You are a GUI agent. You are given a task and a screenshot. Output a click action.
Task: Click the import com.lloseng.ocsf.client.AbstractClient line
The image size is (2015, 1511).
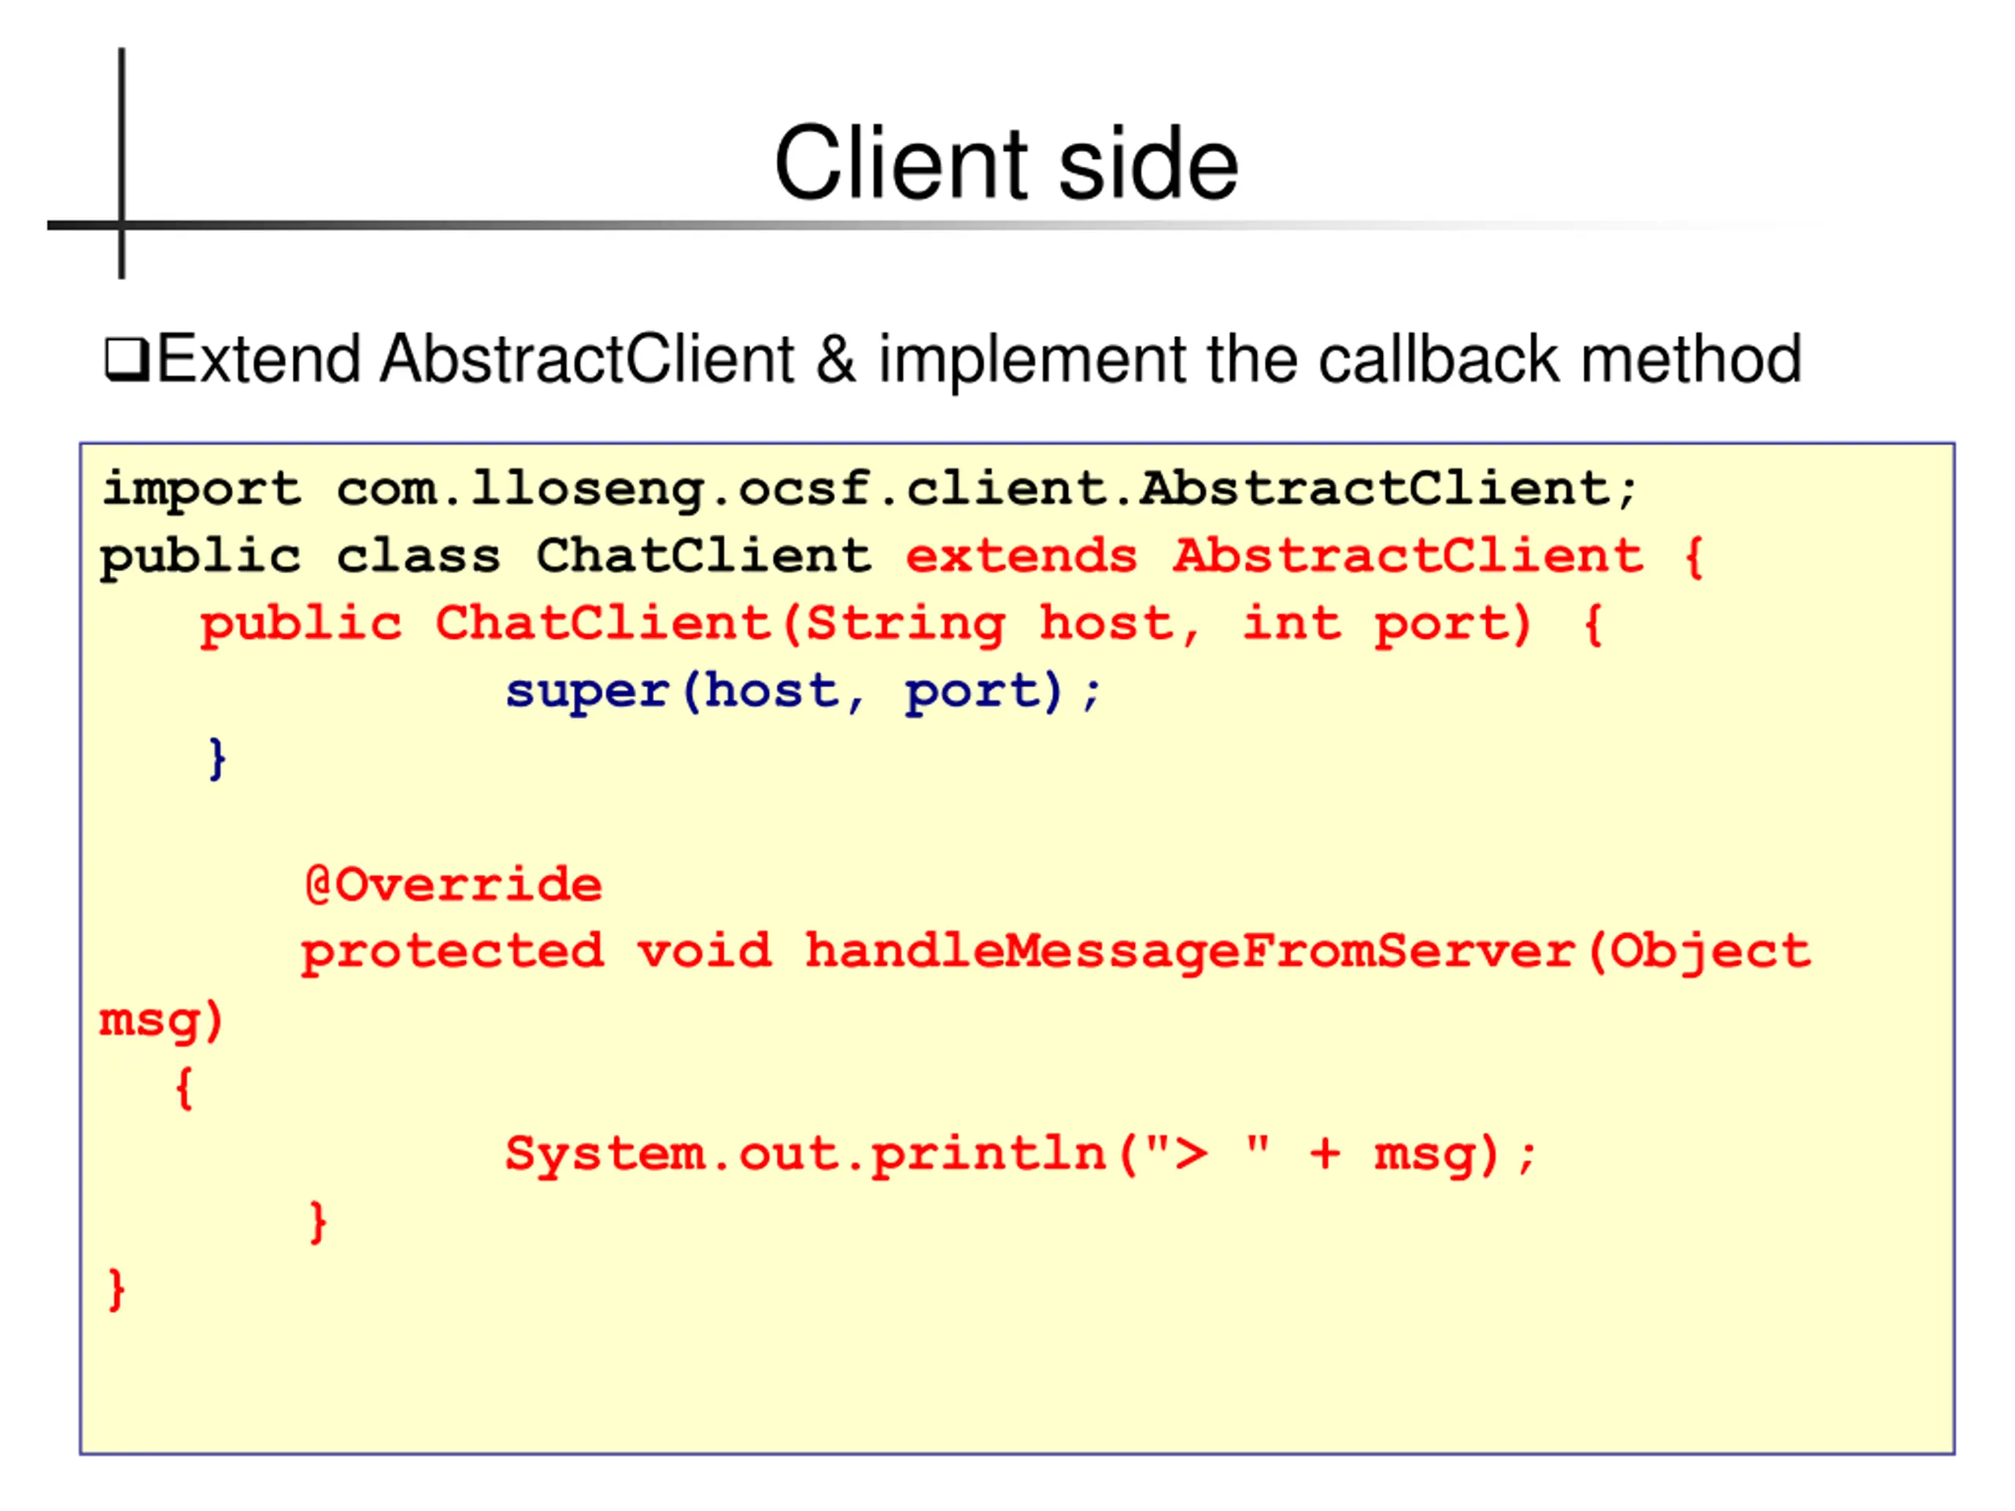pos(870,491)
